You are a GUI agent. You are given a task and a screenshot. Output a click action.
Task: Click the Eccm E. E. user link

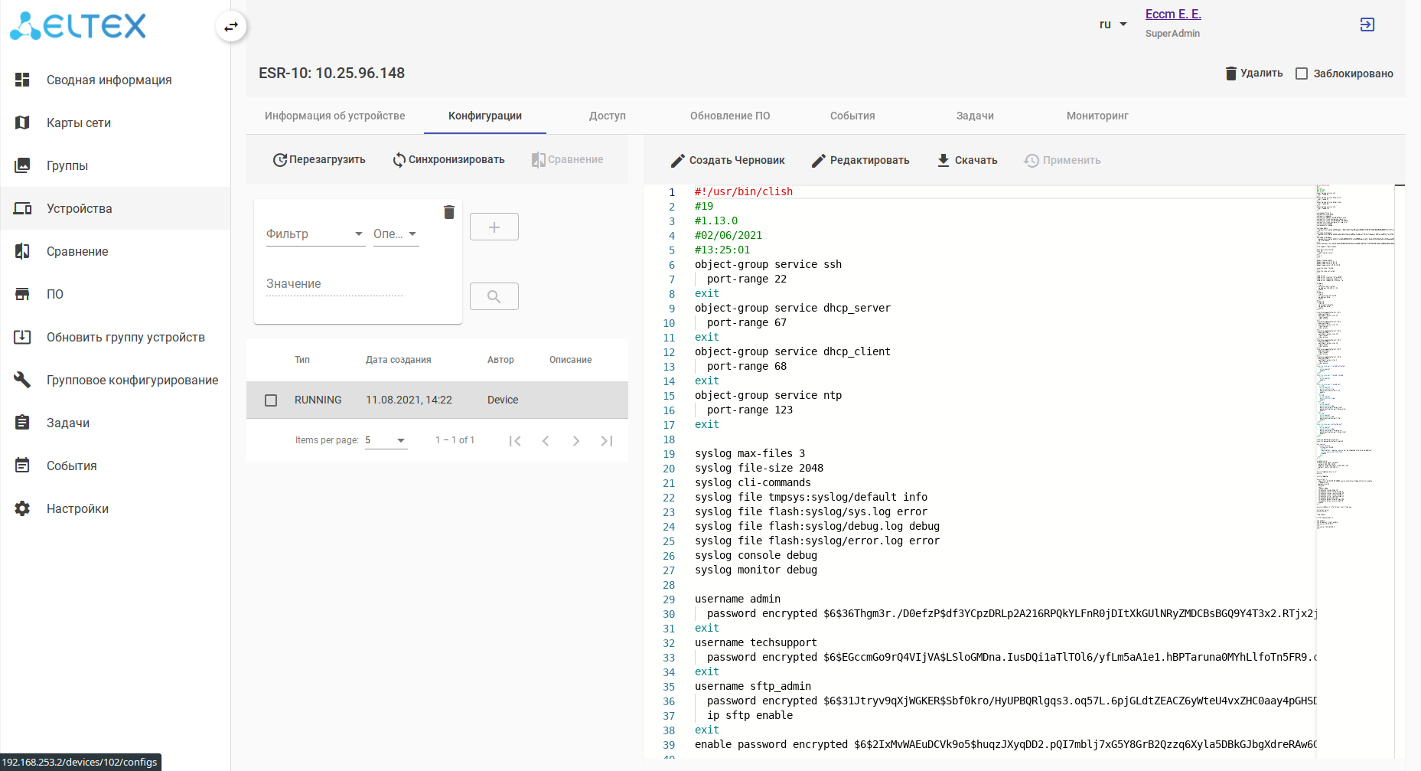click(1172, 14)
